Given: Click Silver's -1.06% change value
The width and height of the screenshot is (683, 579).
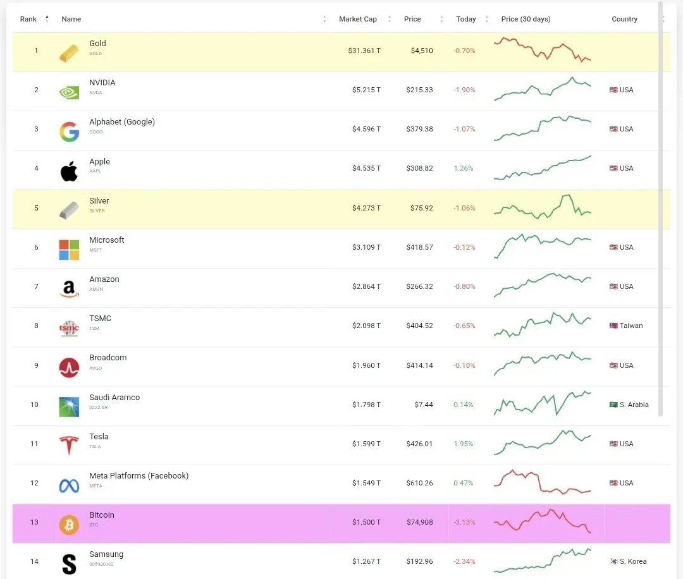Looking at the screenshot, I should coord(464,208).
